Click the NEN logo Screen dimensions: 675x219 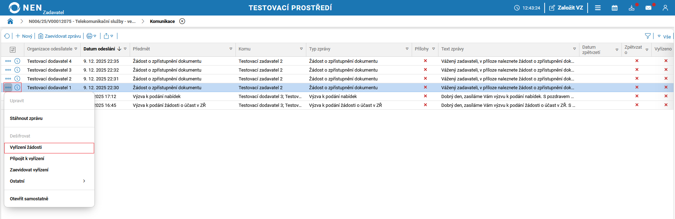pos(25,8)
